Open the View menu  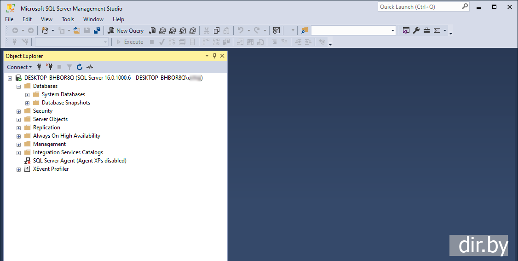(46, 19)
